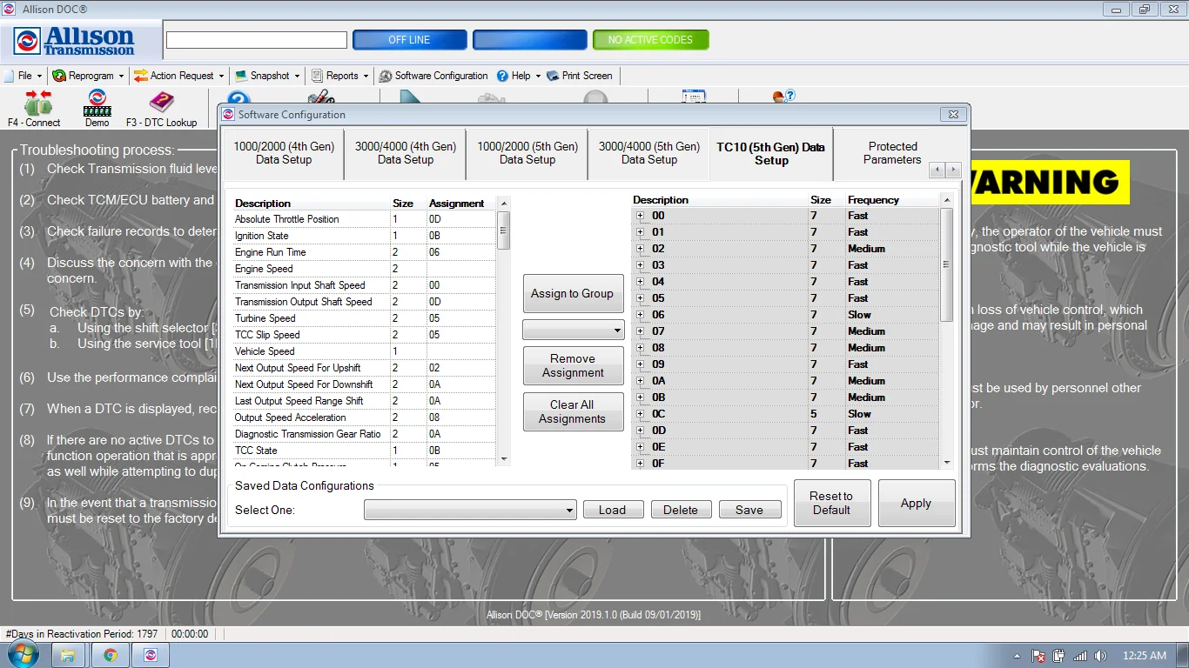Launch the Demo mode icon
Screen dimensions: 1189x668
pyautogui.click(x=97, y=108)
